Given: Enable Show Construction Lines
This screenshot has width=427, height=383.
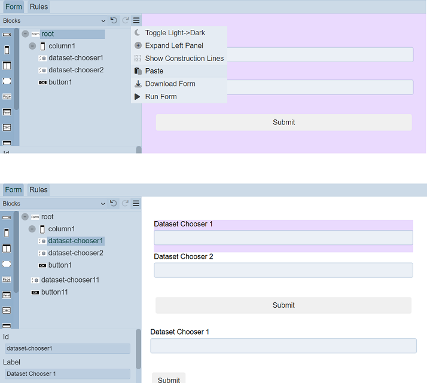Looking at the screenshot, I should pos(184,59).
